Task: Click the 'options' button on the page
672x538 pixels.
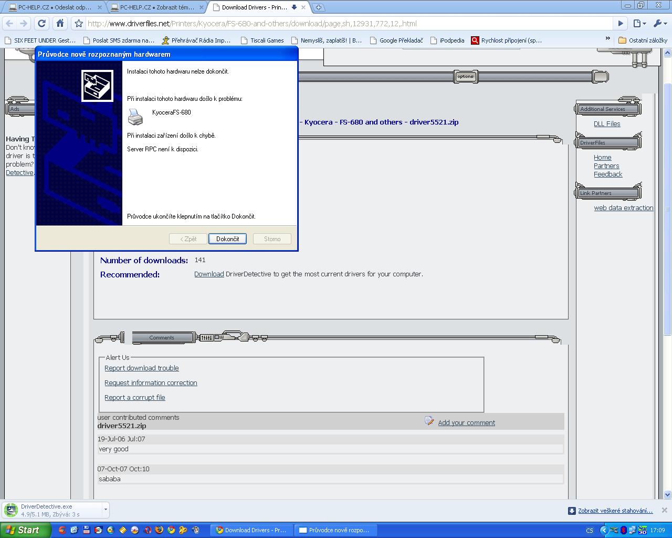Action: [465, 77]
